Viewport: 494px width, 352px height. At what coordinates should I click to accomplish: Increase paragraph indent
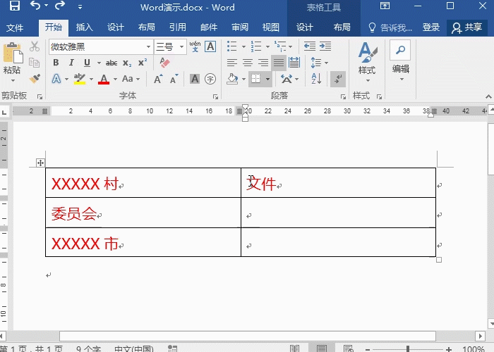pyautogui.click(x=325, y=46)
